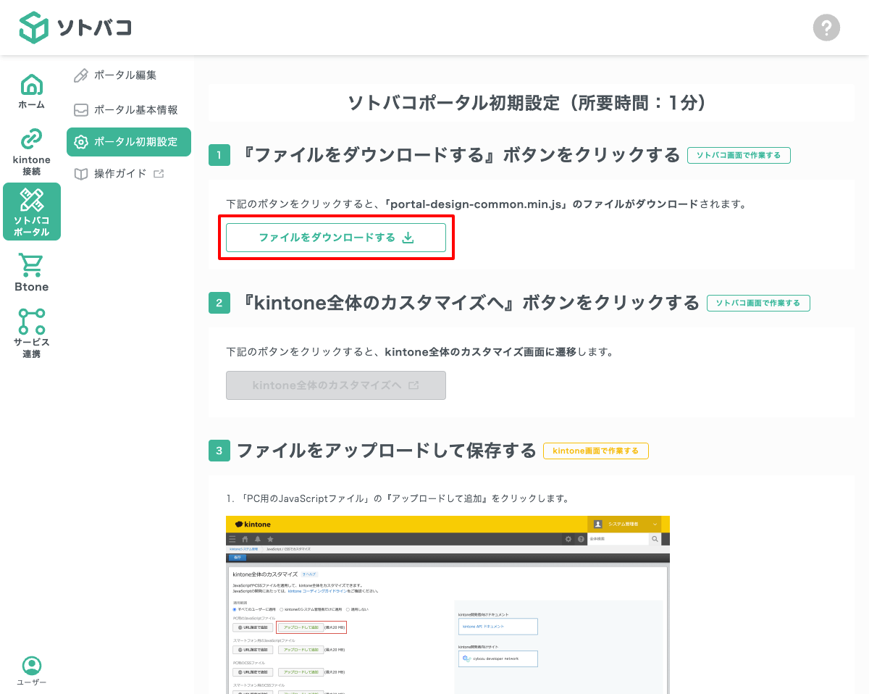
Task: Select kintone接続 in the sidebar
Action: [31, 150]
